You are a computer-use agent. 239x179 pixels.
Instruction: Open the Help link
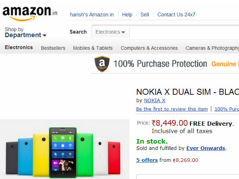127,15
